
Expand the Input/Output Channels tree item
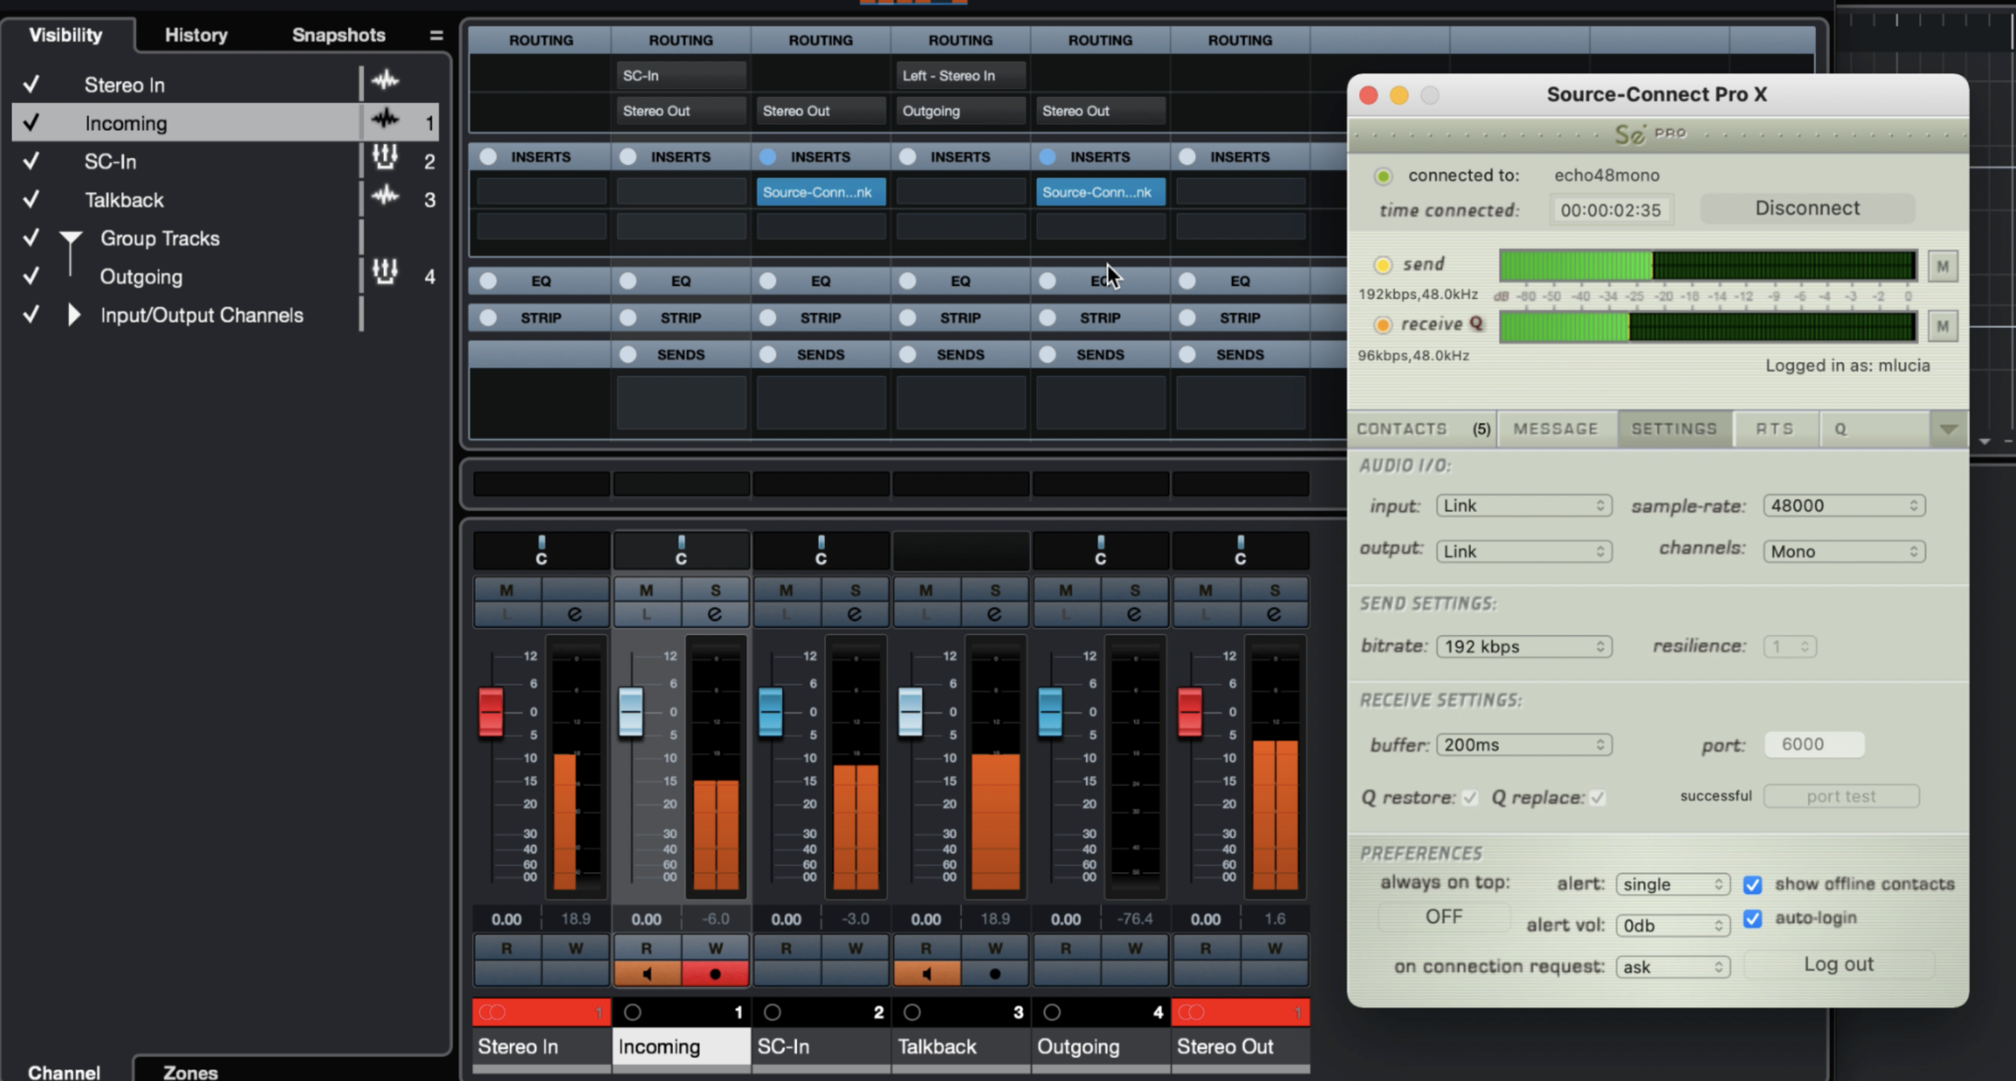tap(74, 315)
